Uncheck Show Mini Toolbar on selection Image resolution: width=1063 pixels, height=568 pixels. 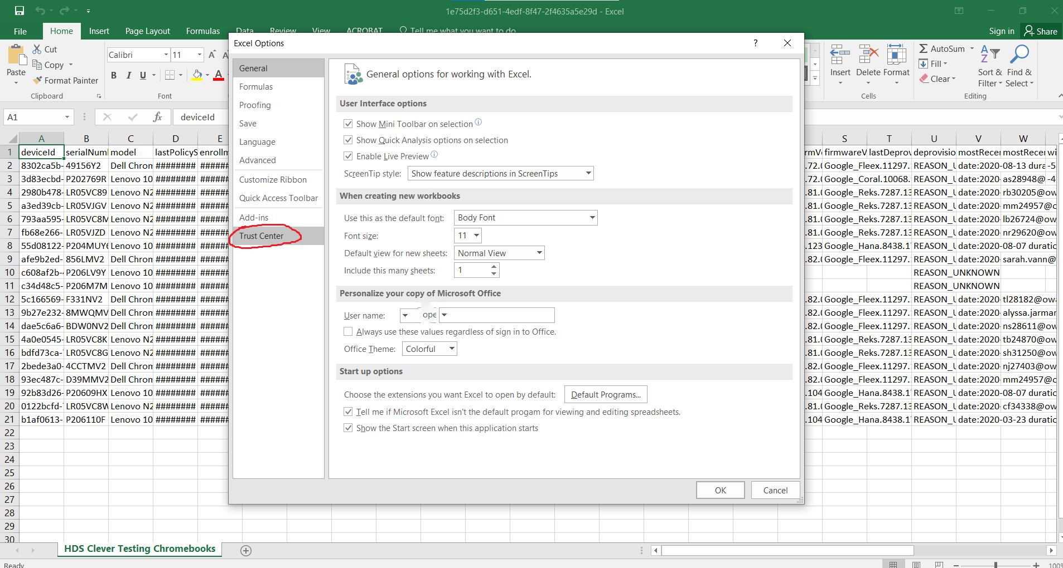348,124
